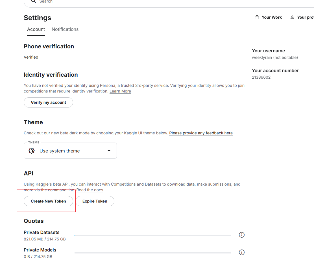The image size is (314, 258).
Task: Click Expire Token button
Action: point(95,201)
